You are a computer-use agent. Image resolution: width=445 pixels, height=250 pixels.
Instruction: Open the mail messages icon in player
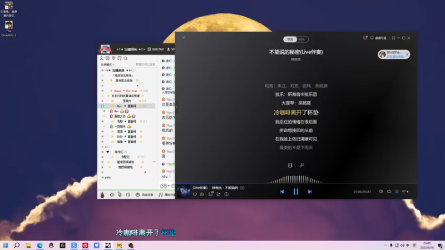tap(365, 38)
